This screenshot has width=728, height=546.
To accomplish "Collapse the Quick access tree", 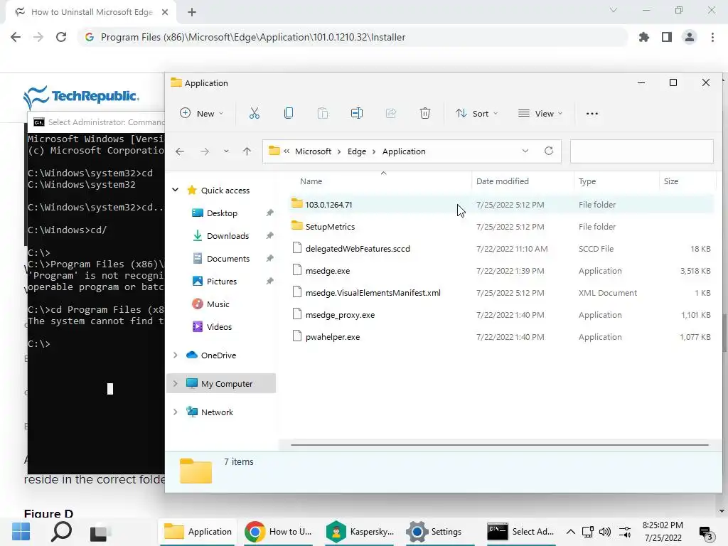I will tap(176, 190).
